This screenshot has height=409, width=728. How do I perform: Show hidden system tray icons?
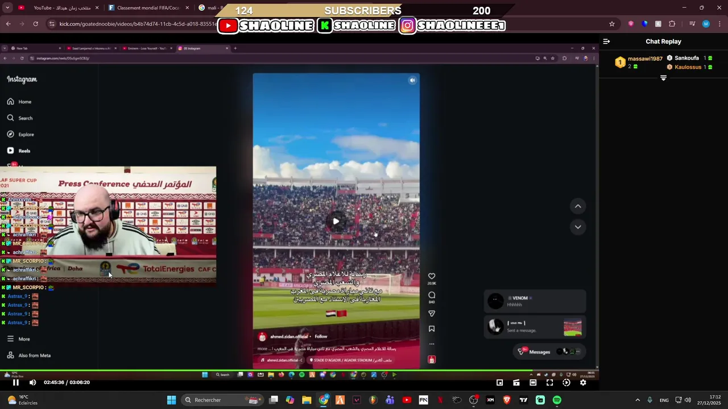click(x=638, y=400)
